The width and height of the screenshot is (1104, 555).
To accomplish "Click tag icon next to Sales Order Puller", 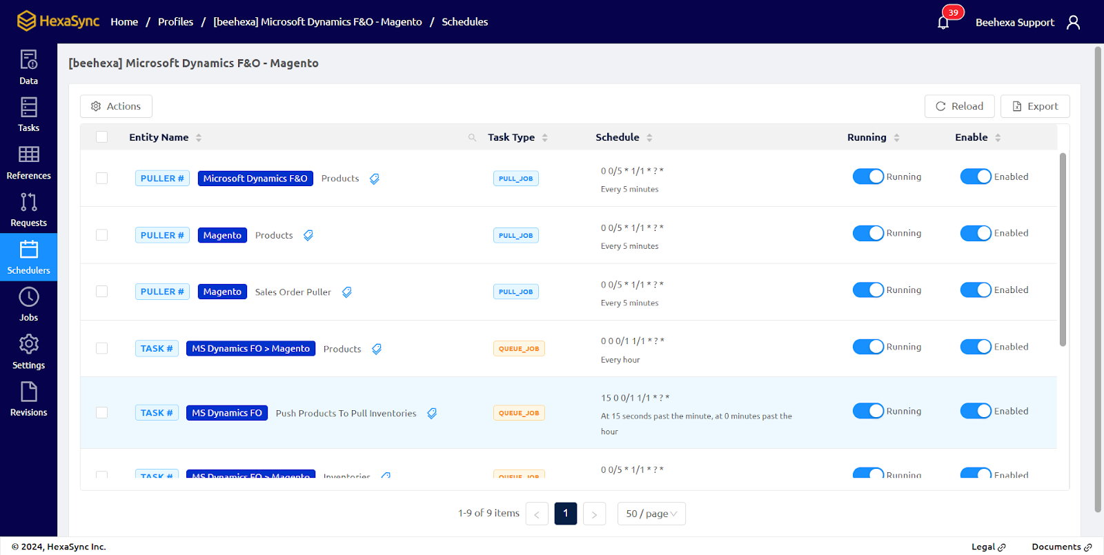I will click(347, 292).
